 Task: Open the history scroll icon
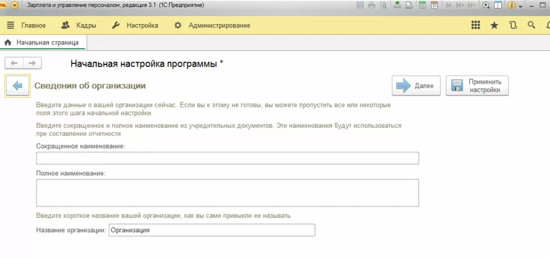pos(513,25)
